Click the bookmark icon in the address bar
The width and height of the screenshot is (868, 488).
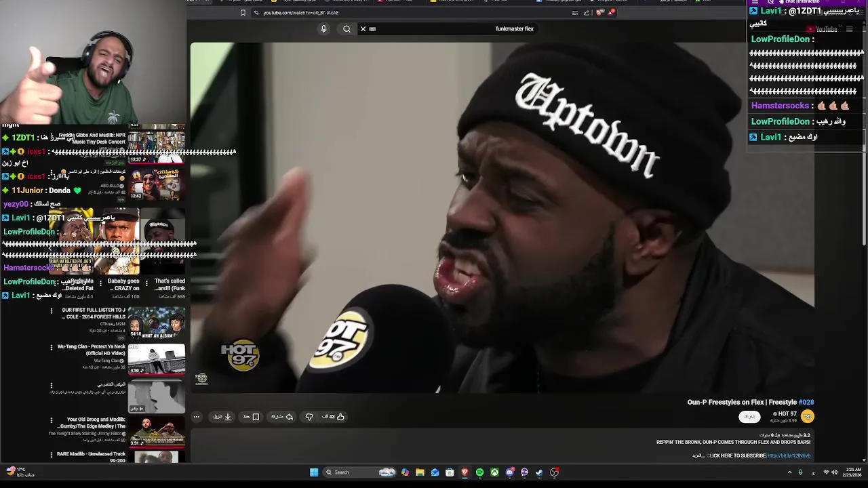tap(243, 13)
